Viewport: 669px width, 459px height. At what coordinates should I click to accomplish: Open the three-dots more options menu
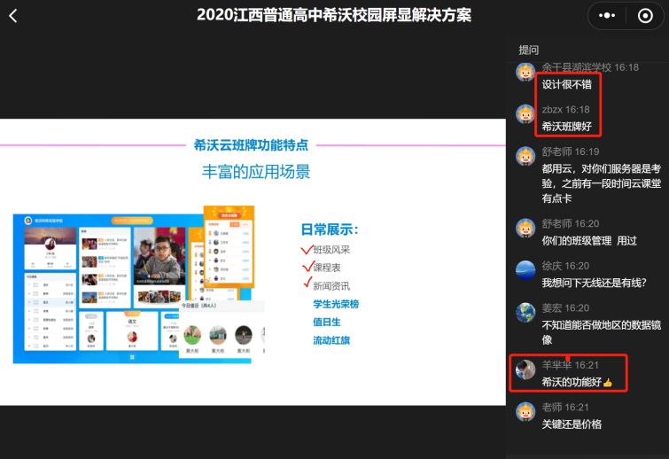[x=607, y=16]
